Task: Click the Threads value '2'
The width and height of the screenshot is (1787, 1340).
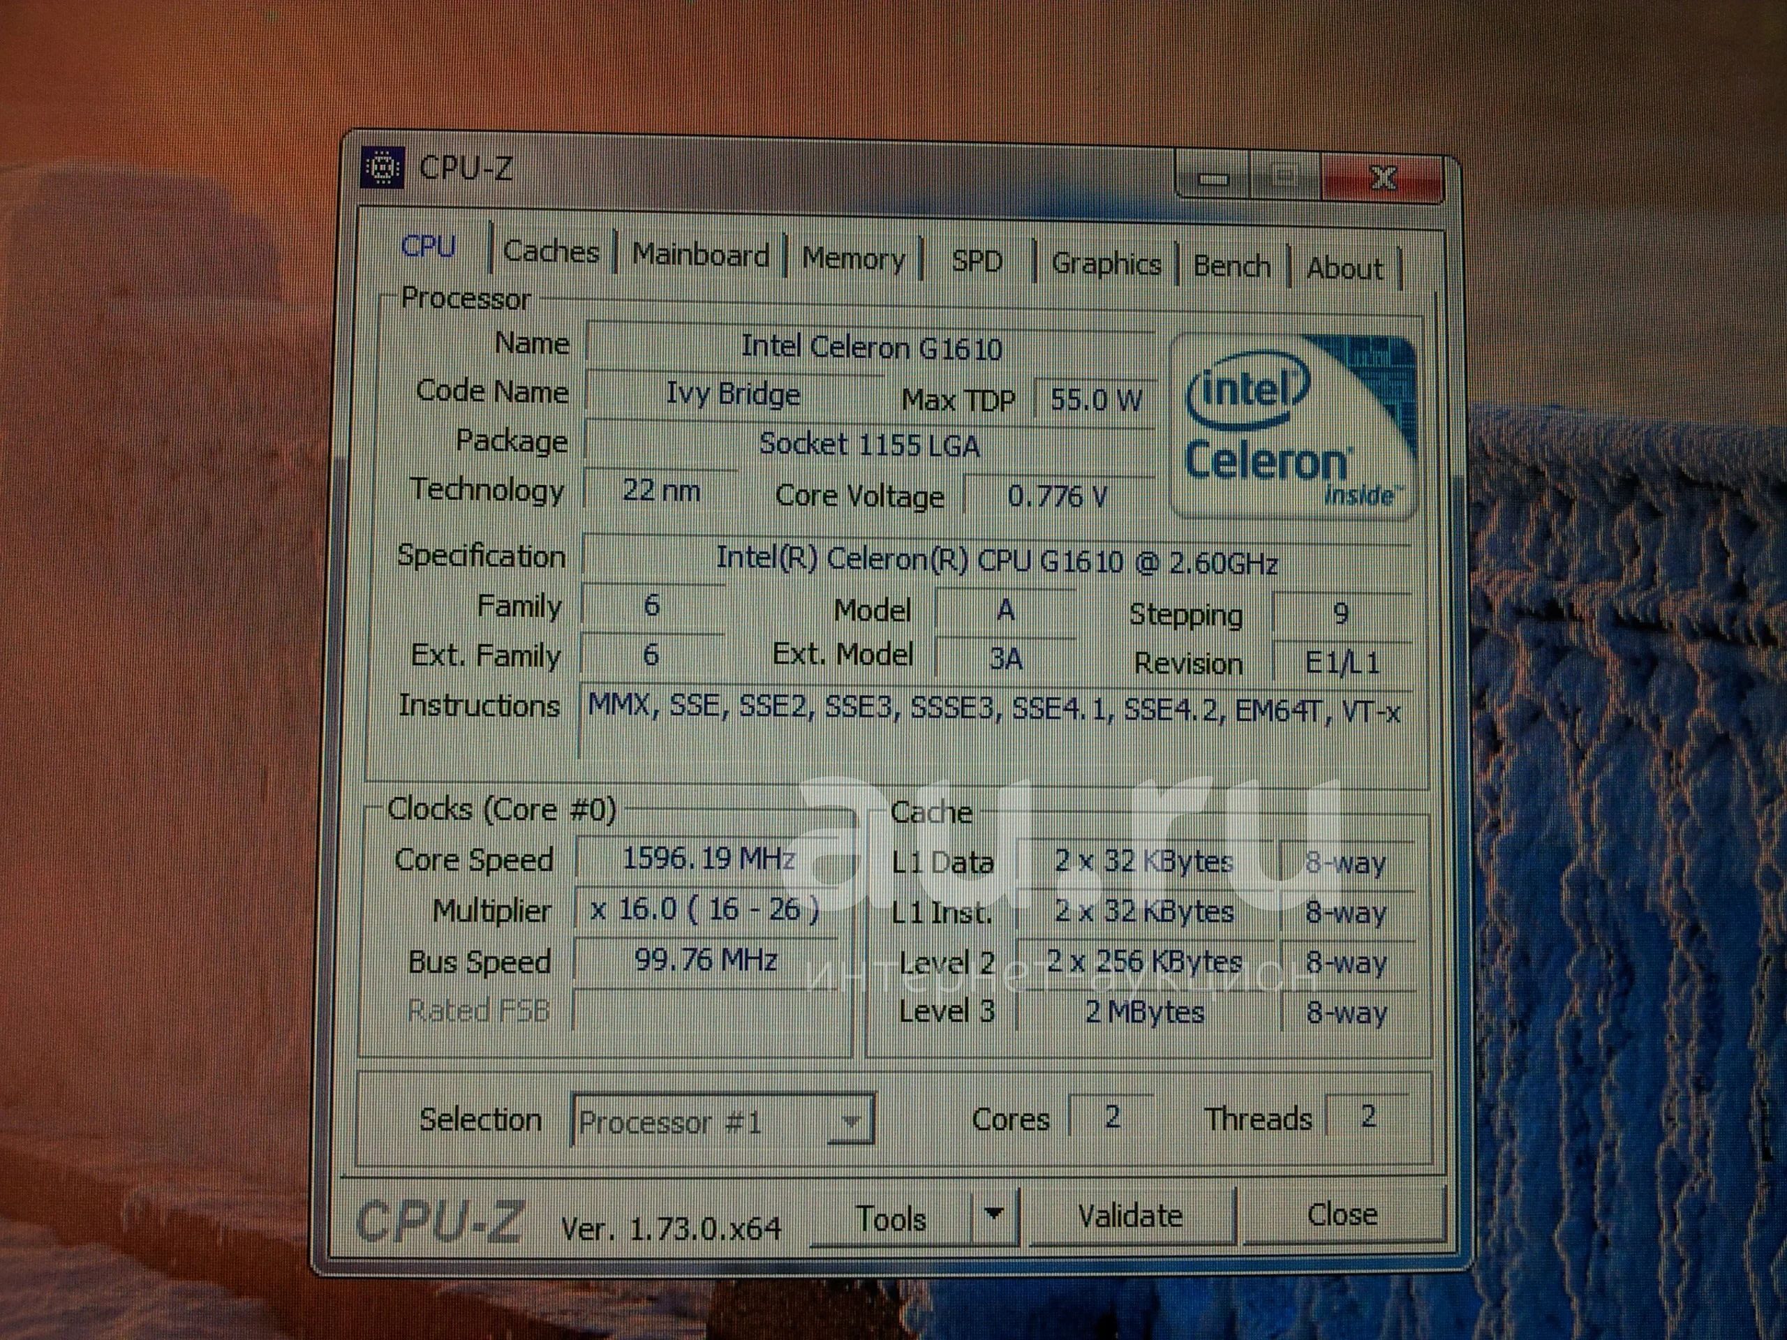Action: pos(1367,1116)
